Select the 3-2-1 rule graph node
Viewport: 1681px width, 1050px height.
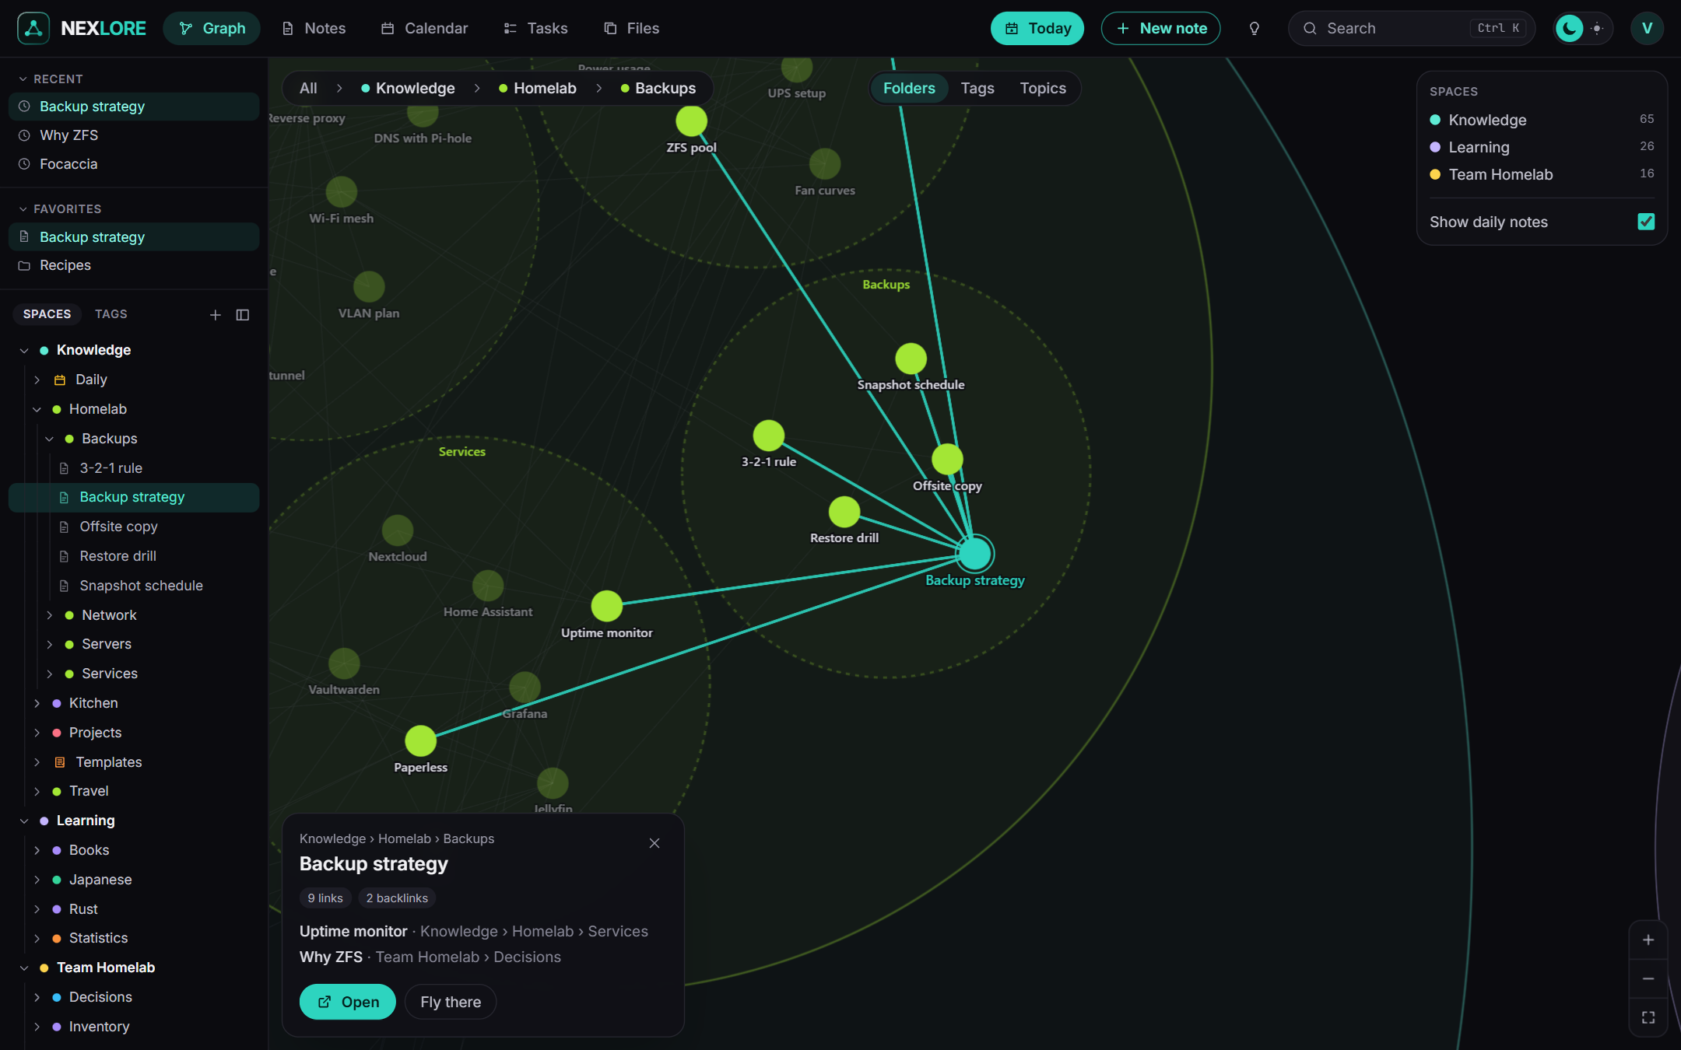769,436
